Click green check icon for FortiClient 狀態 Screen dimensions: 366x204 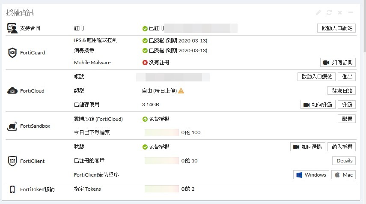tap(145, 147)
